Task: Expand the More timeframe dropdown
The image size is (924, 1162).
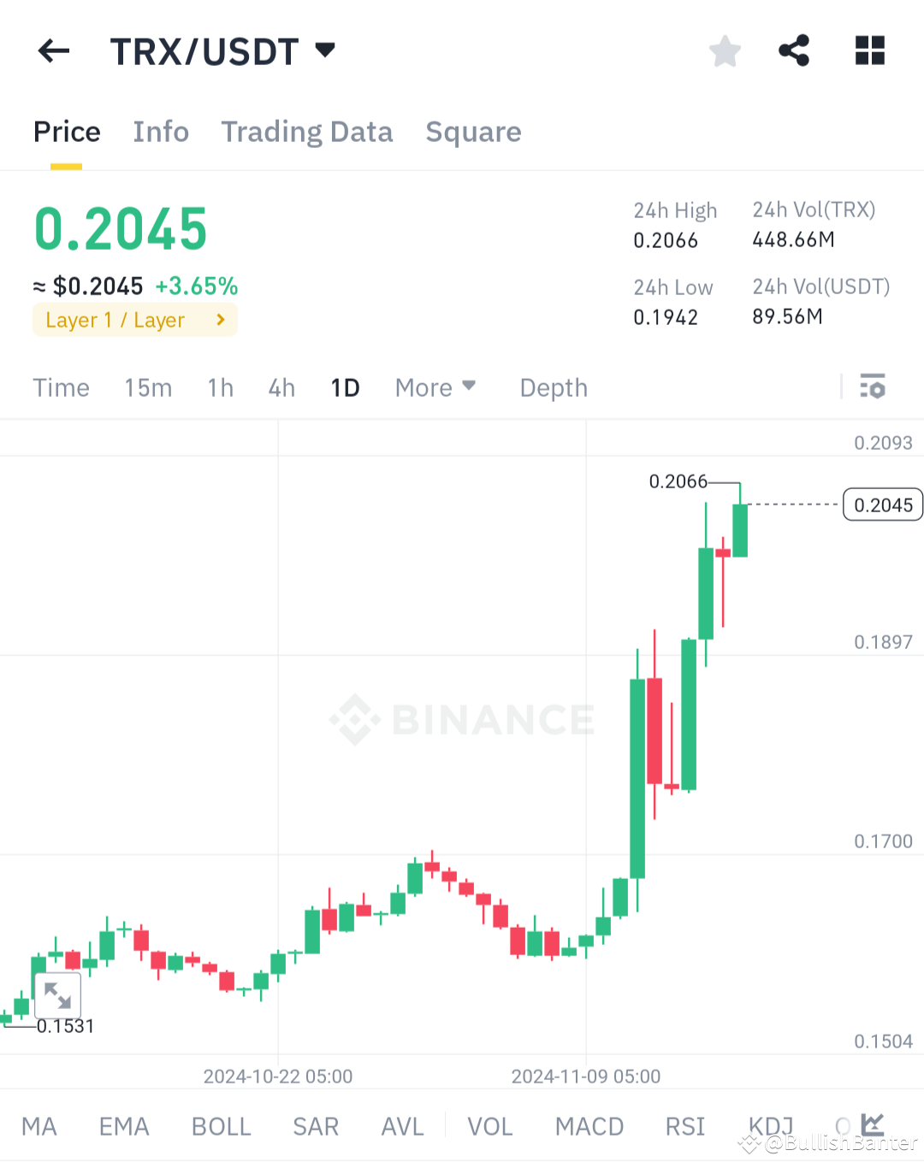Action: tap(435, 387)
